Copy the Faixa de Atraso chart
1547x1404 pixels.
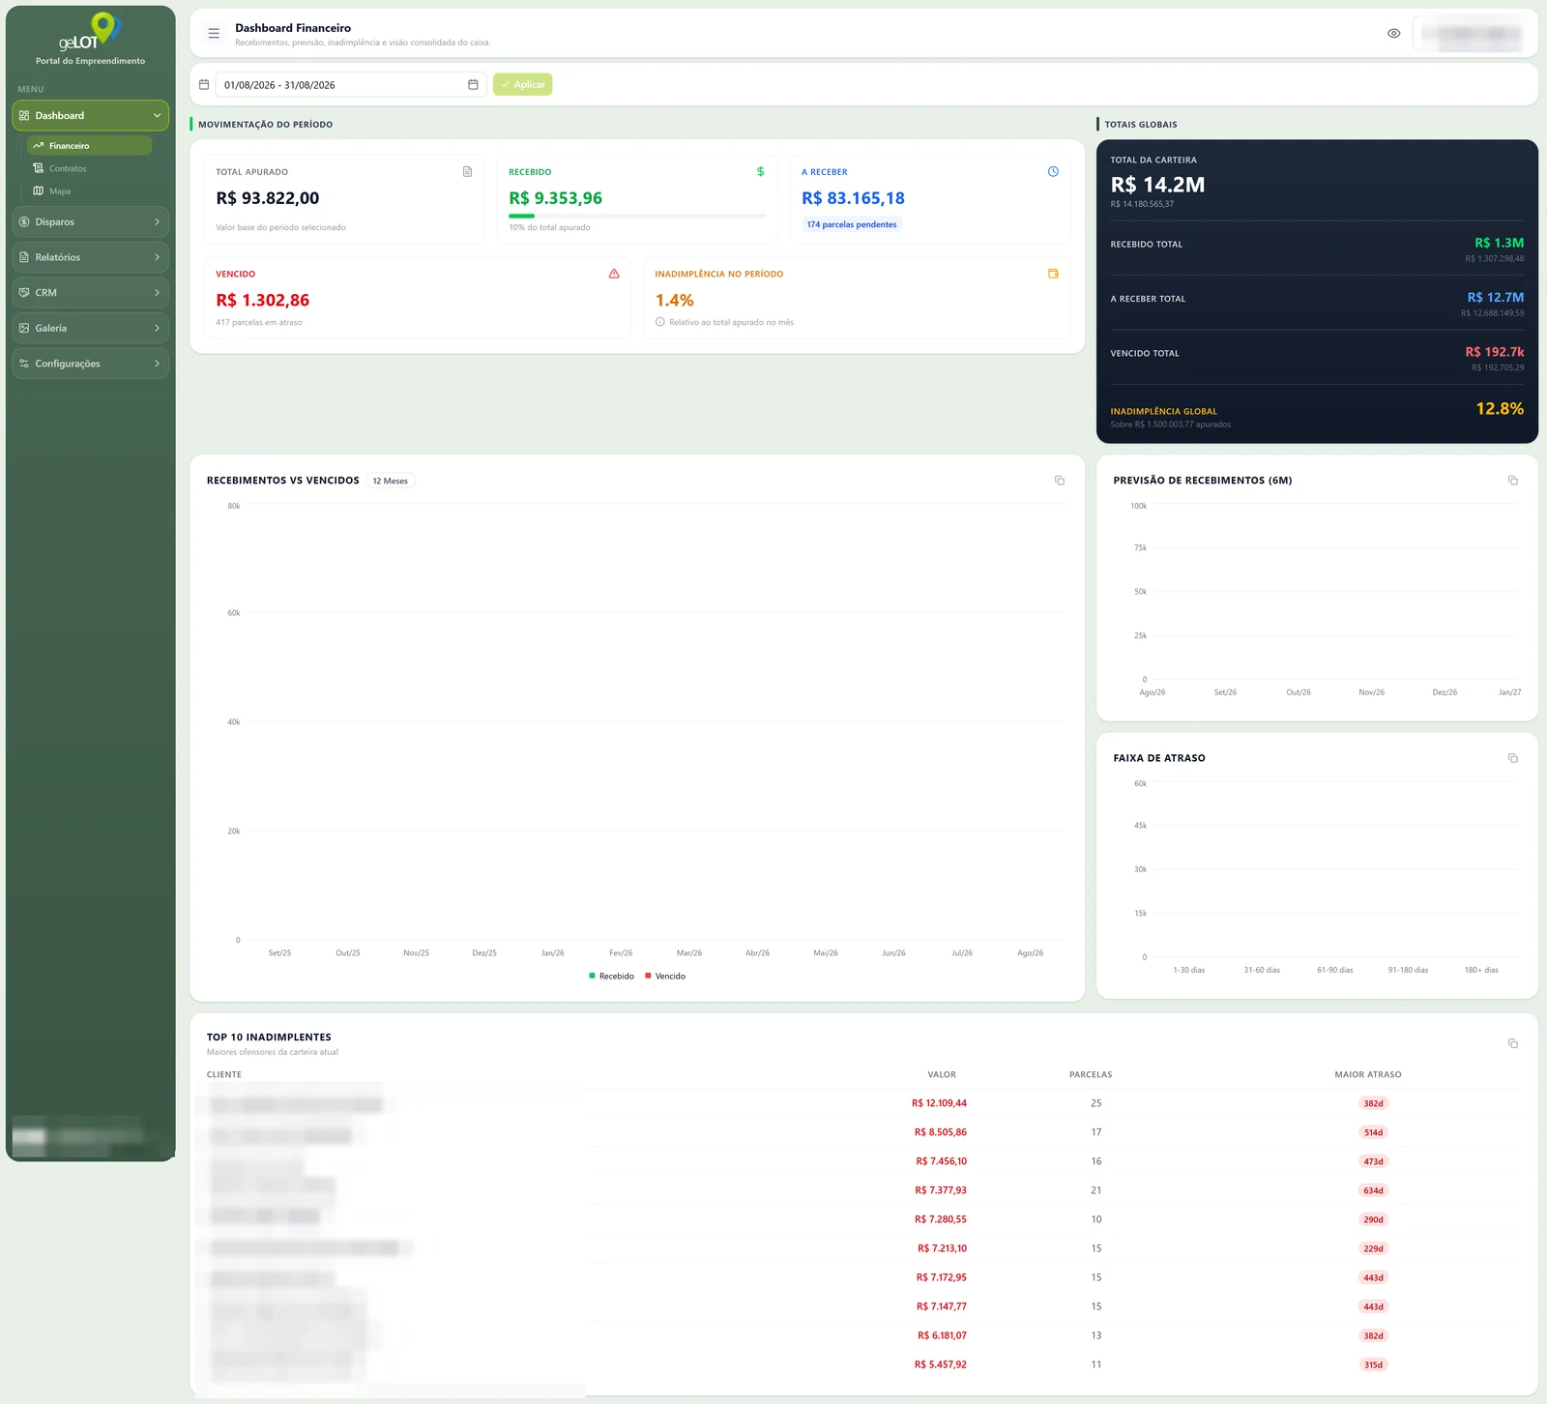(x=1513, y=758)
